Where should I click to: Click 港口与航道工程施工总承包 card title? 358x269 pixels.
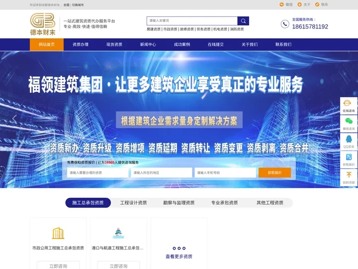coord(117,248)
